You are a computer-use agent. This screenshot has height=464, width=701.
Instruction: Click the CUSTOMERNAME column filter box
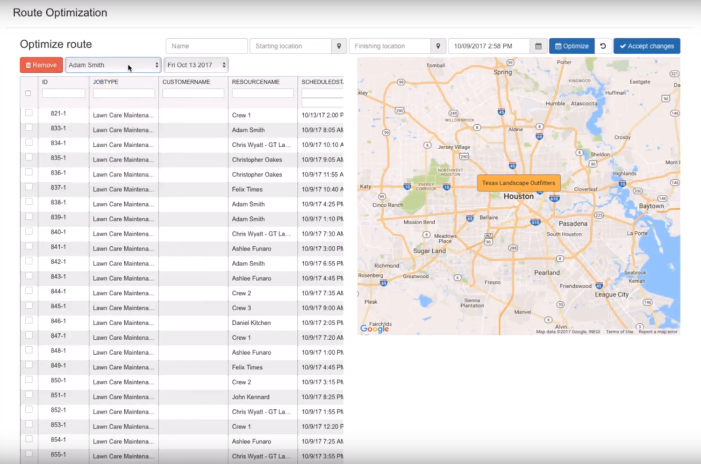click(193, 93)
